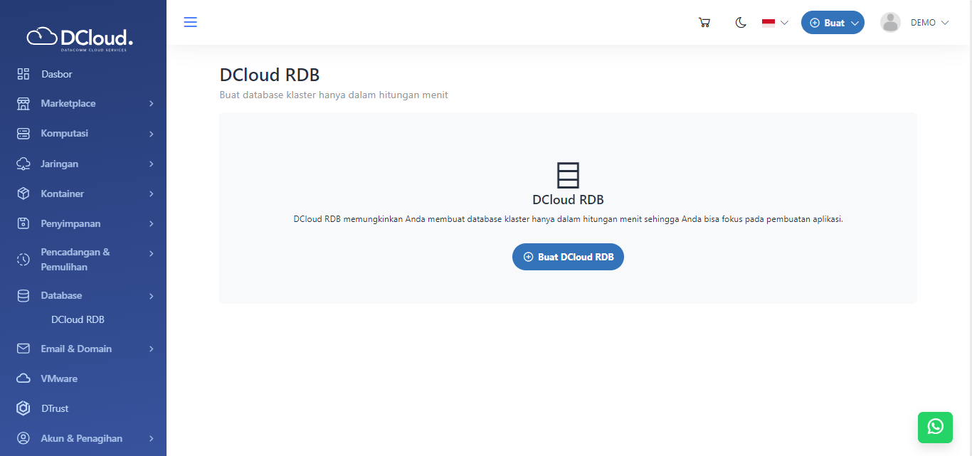Open the Kontainer sidebar icon
Screen dimensions: 972x456
(22, 193)
